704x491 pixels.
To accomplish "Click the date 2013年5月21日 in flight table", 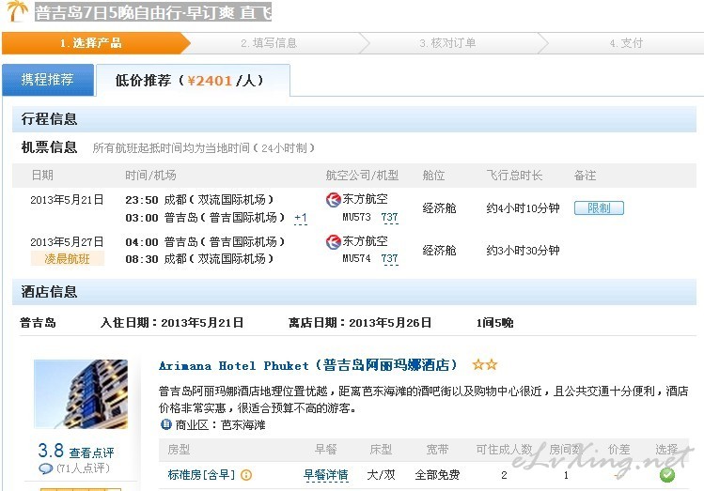I will point(67,200).
